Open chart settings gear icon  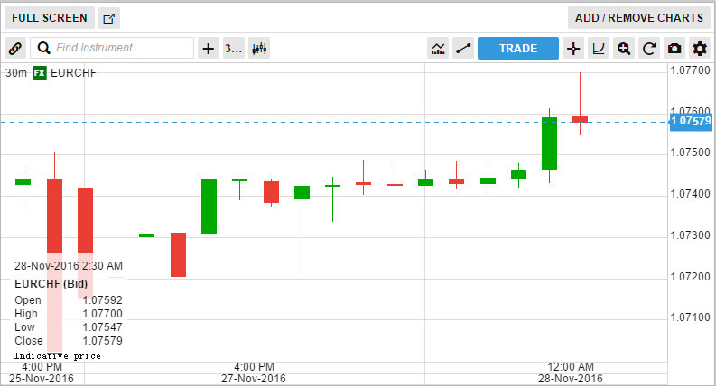[700, 49]
